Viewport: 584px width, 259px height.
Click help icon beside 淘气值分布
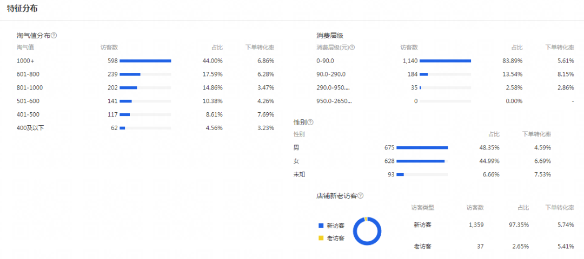[x=54, y=36]
